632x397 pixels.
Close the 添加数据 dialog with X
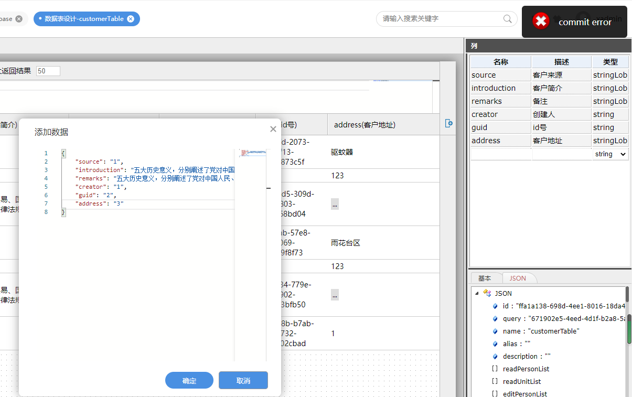pyautogui.click(x=273, y=129)
